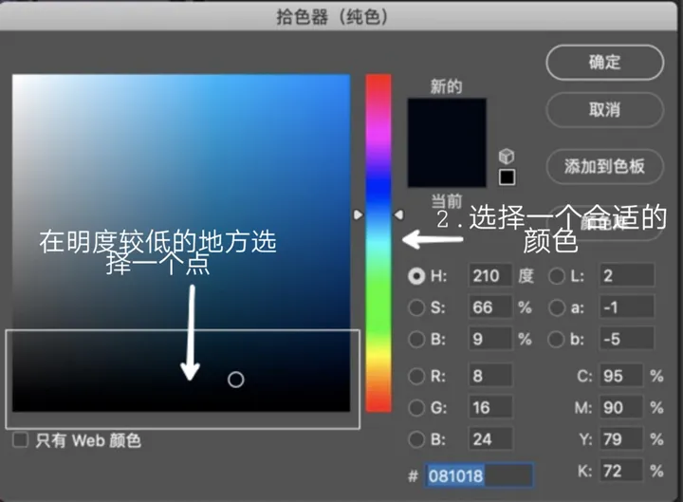This screenshot has height=502, width=683.
Task: Click 添加到色板 (Add to Swatches) button
Action: pyautogui.click(x=604, y=166)
